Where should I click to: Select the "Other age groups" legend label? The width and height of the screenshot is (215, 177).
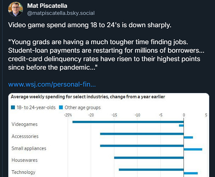pyautogui.click(x=83, y=107)
